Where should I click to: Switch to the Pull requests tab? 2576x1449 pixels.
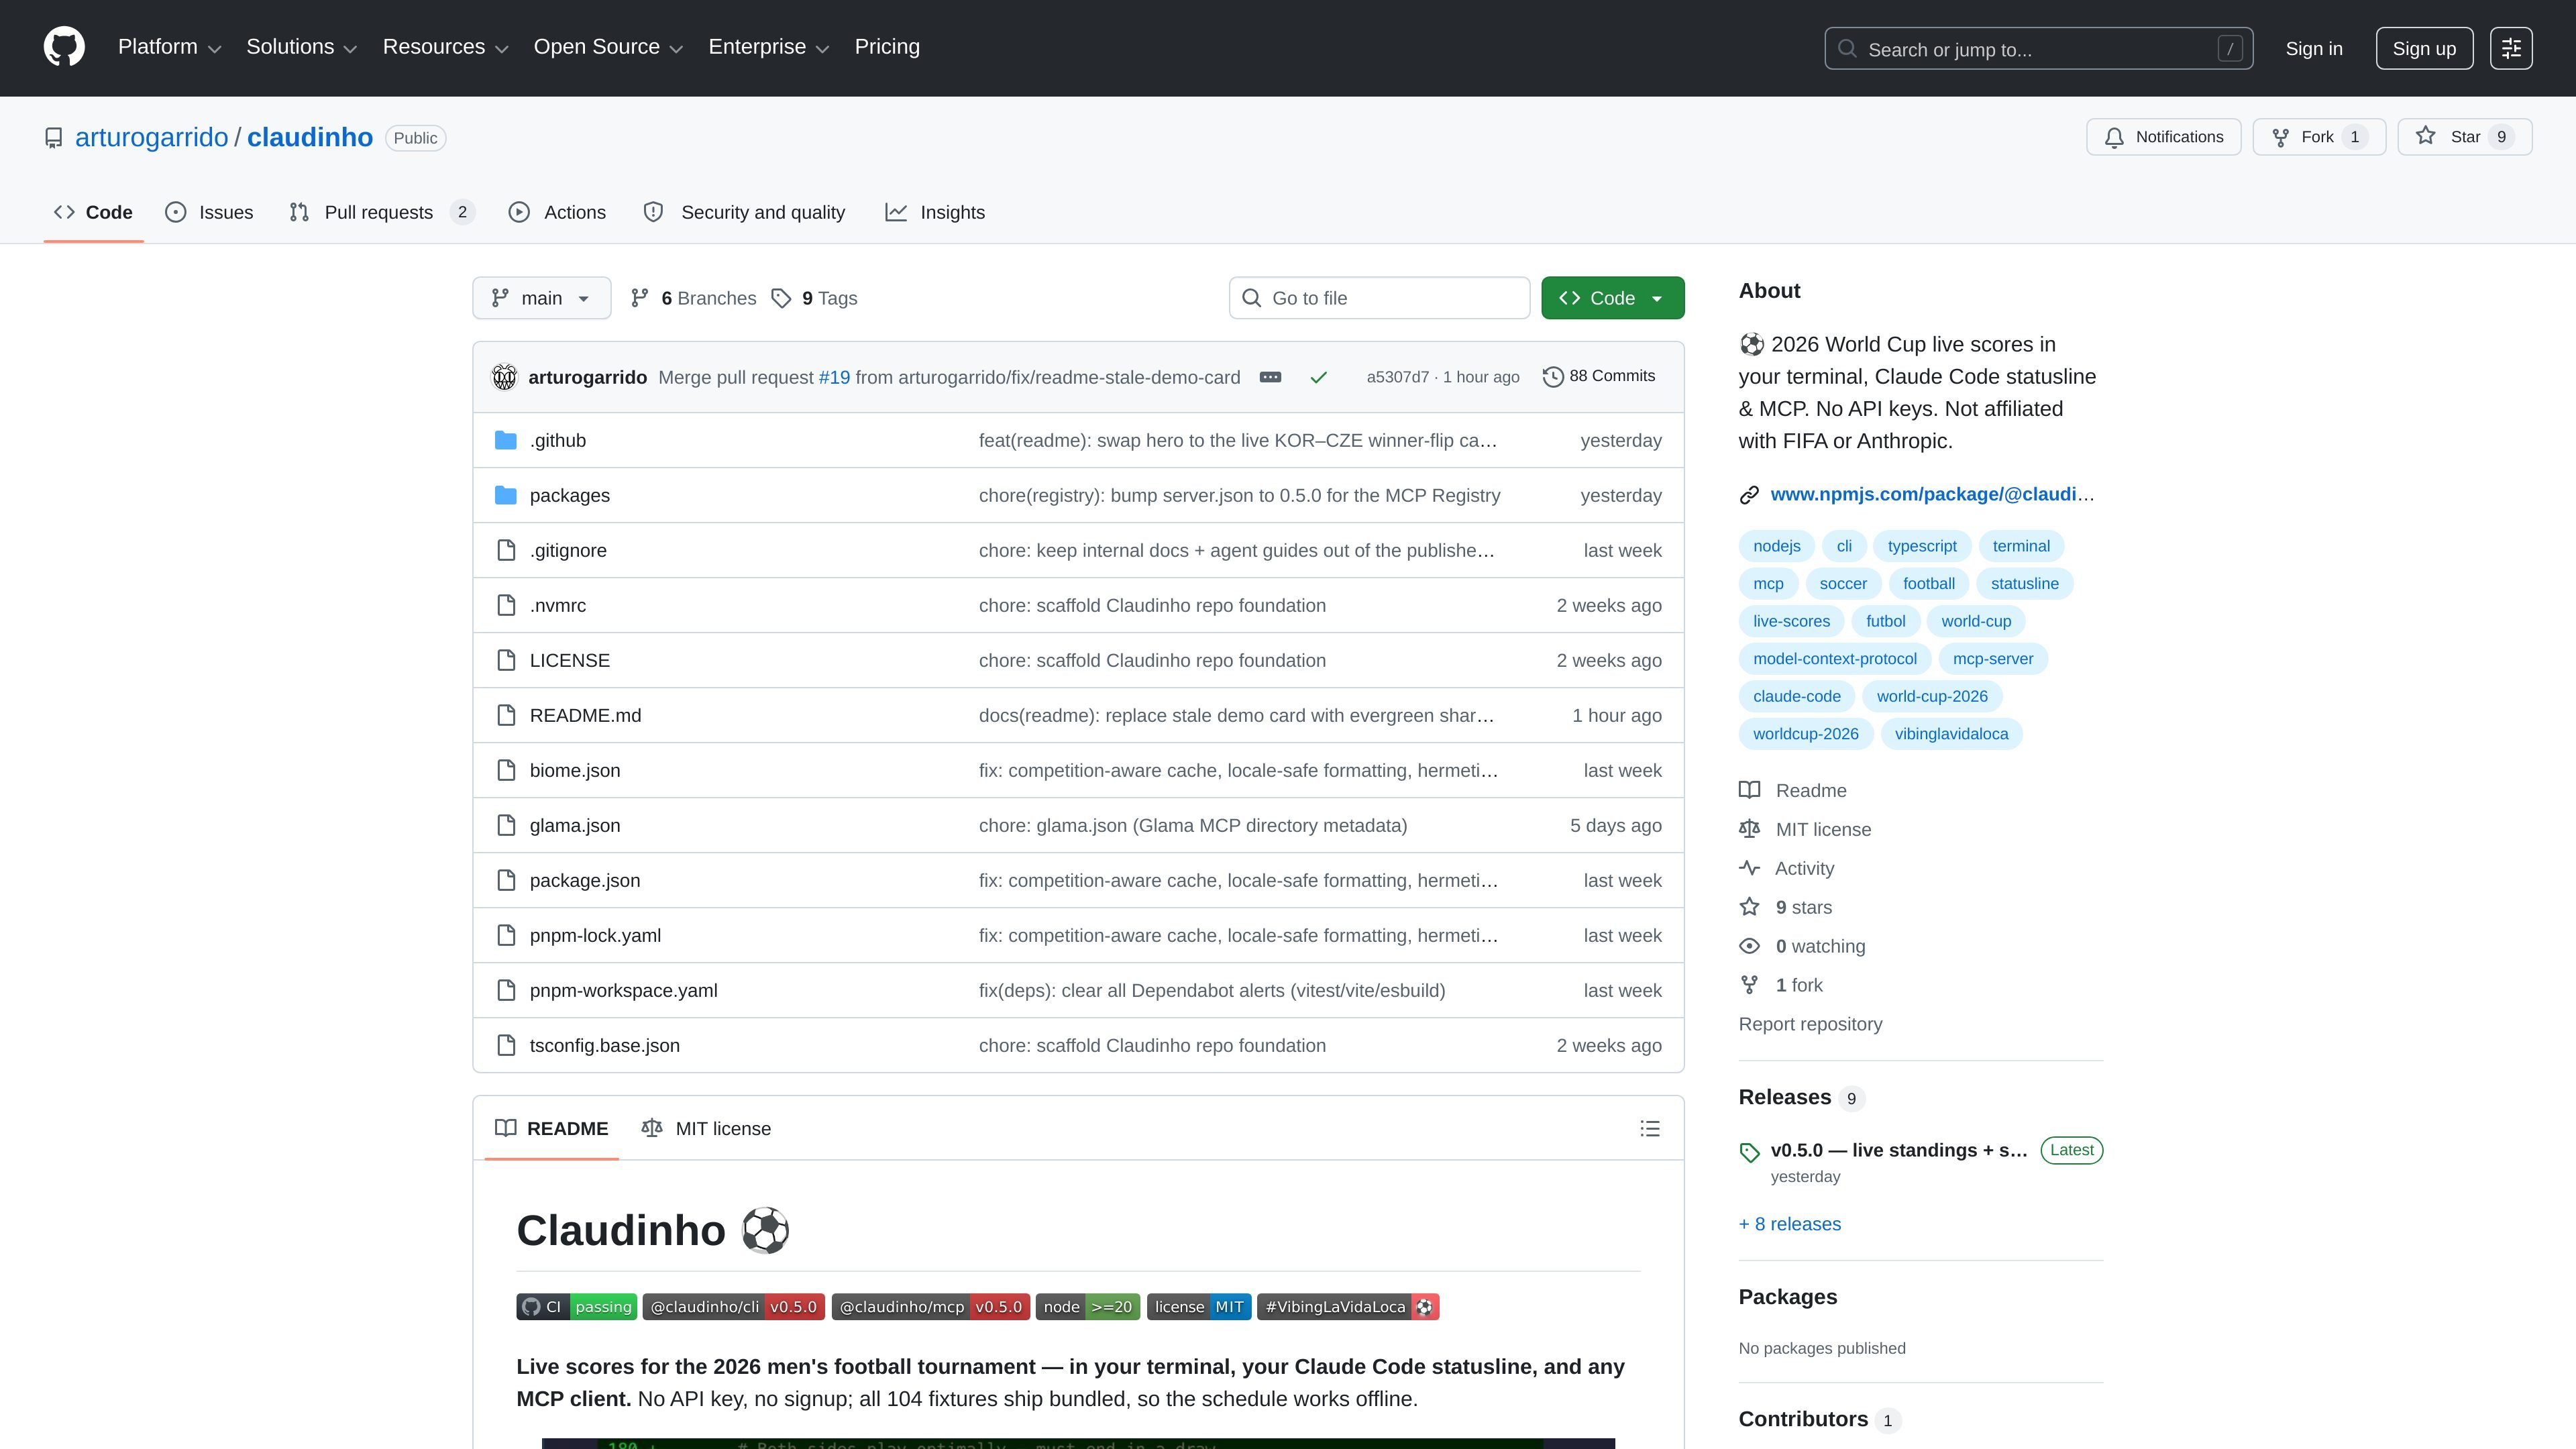click(x=381, y=212)
